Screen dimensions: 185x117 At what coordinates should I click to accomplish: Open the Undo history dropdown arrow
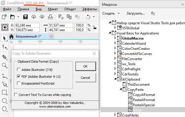94,17
